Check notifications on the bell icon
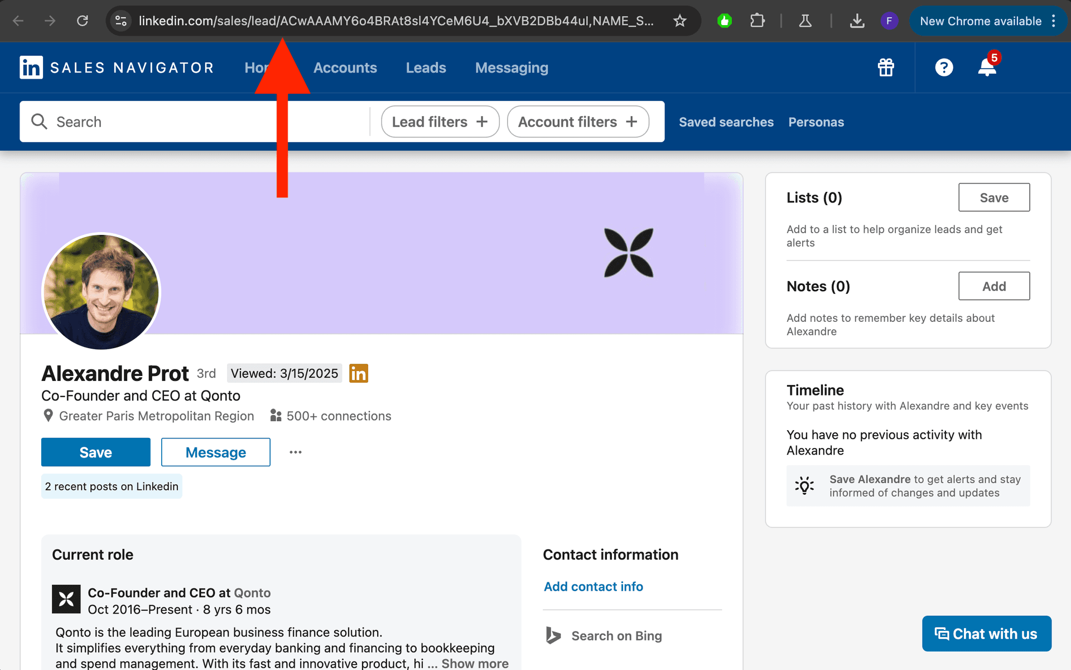 pos(986,68)
